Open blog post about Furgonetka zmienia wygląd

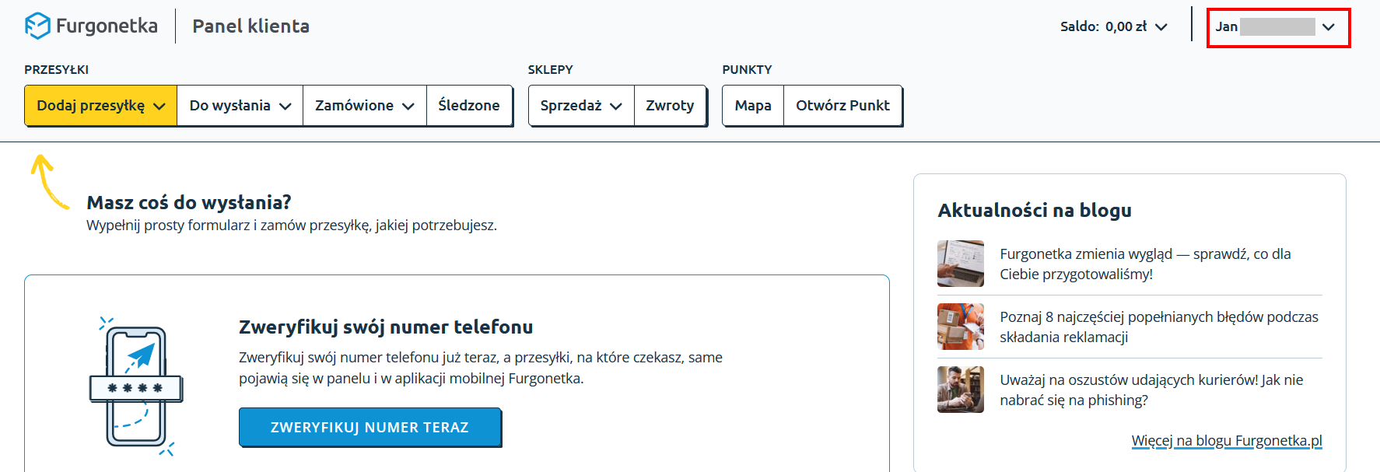pyautogui.click(x=1145, y=264)
